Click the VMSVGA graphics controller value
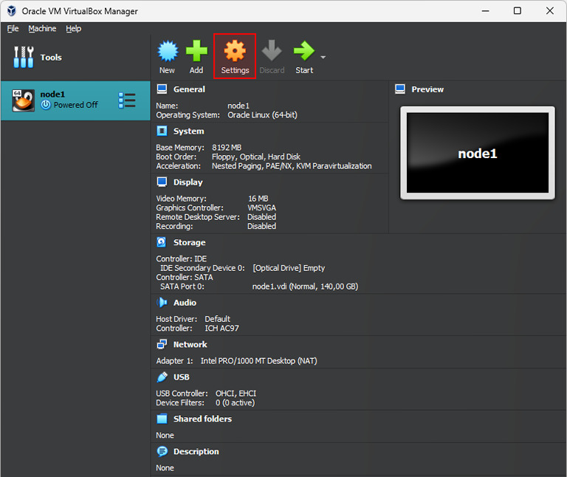This screenshot has height=477, width=567. [x=262, y=207]
